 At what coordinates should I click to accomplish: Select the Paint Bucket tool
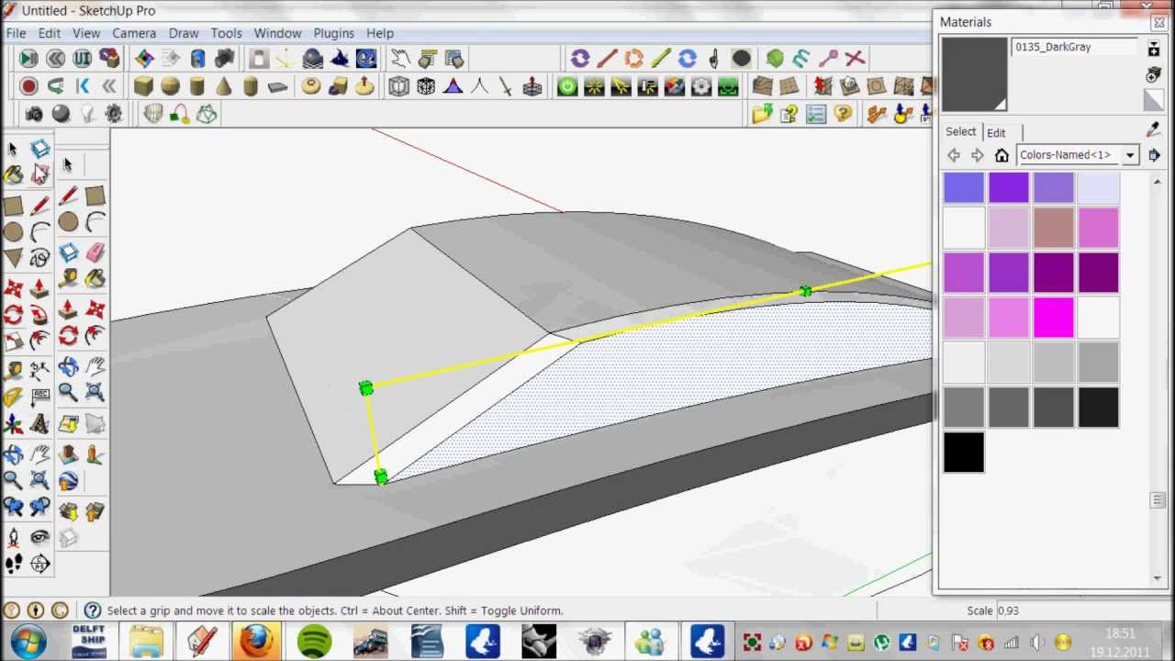(14, 174)
